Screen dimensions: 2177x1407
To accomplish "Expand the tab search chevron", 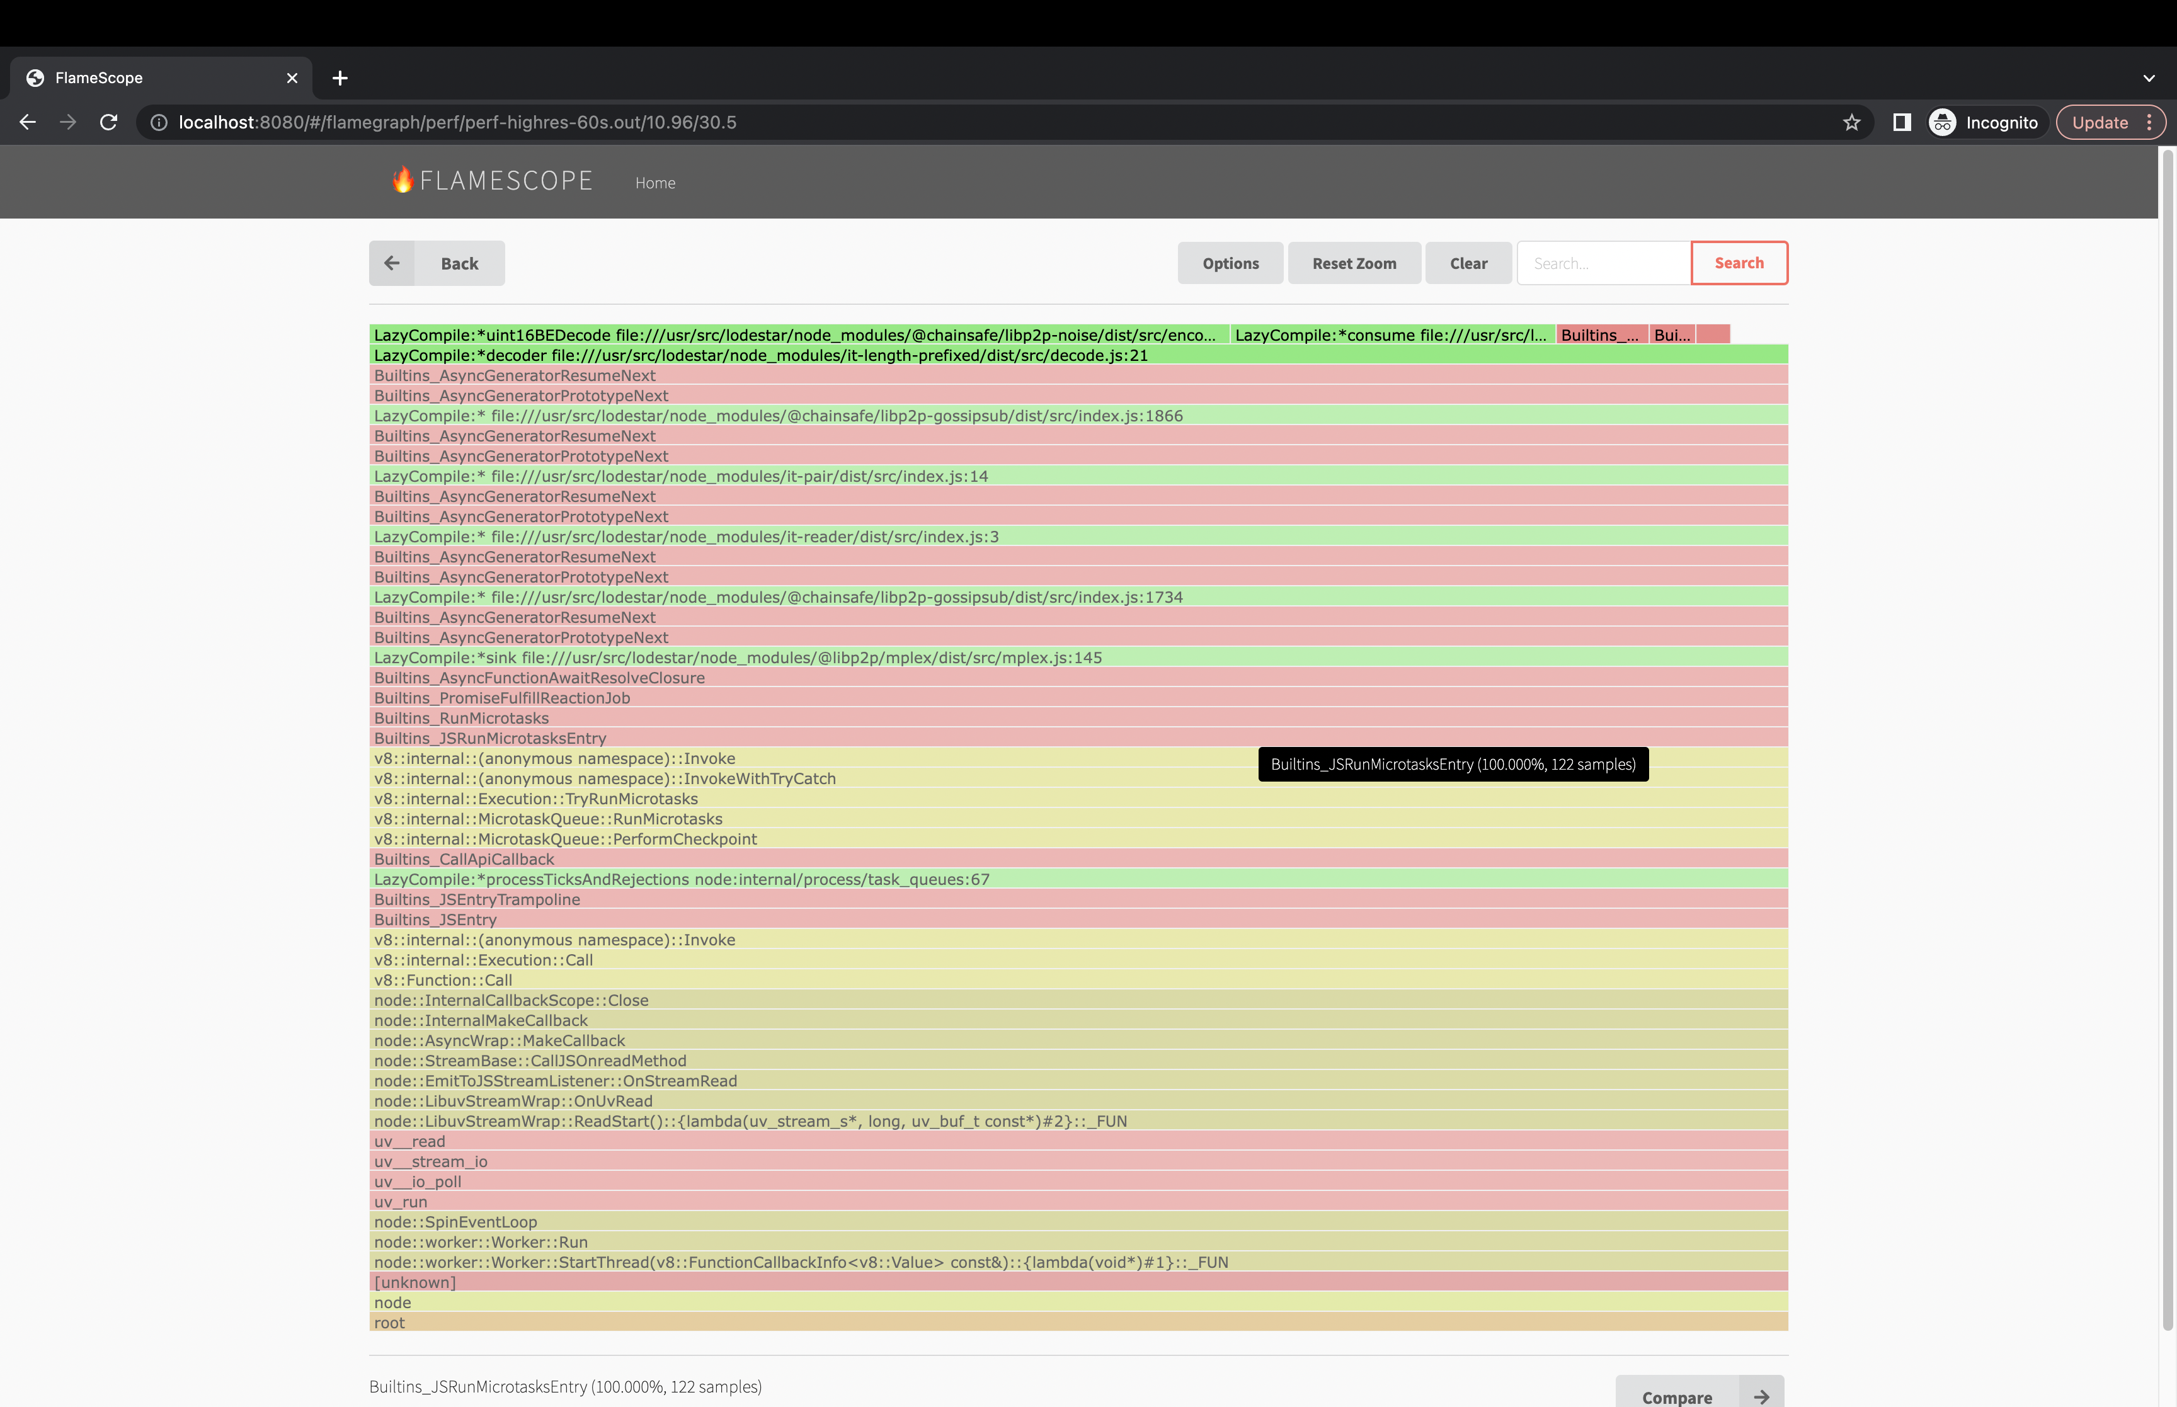I will click(2149, 79).
